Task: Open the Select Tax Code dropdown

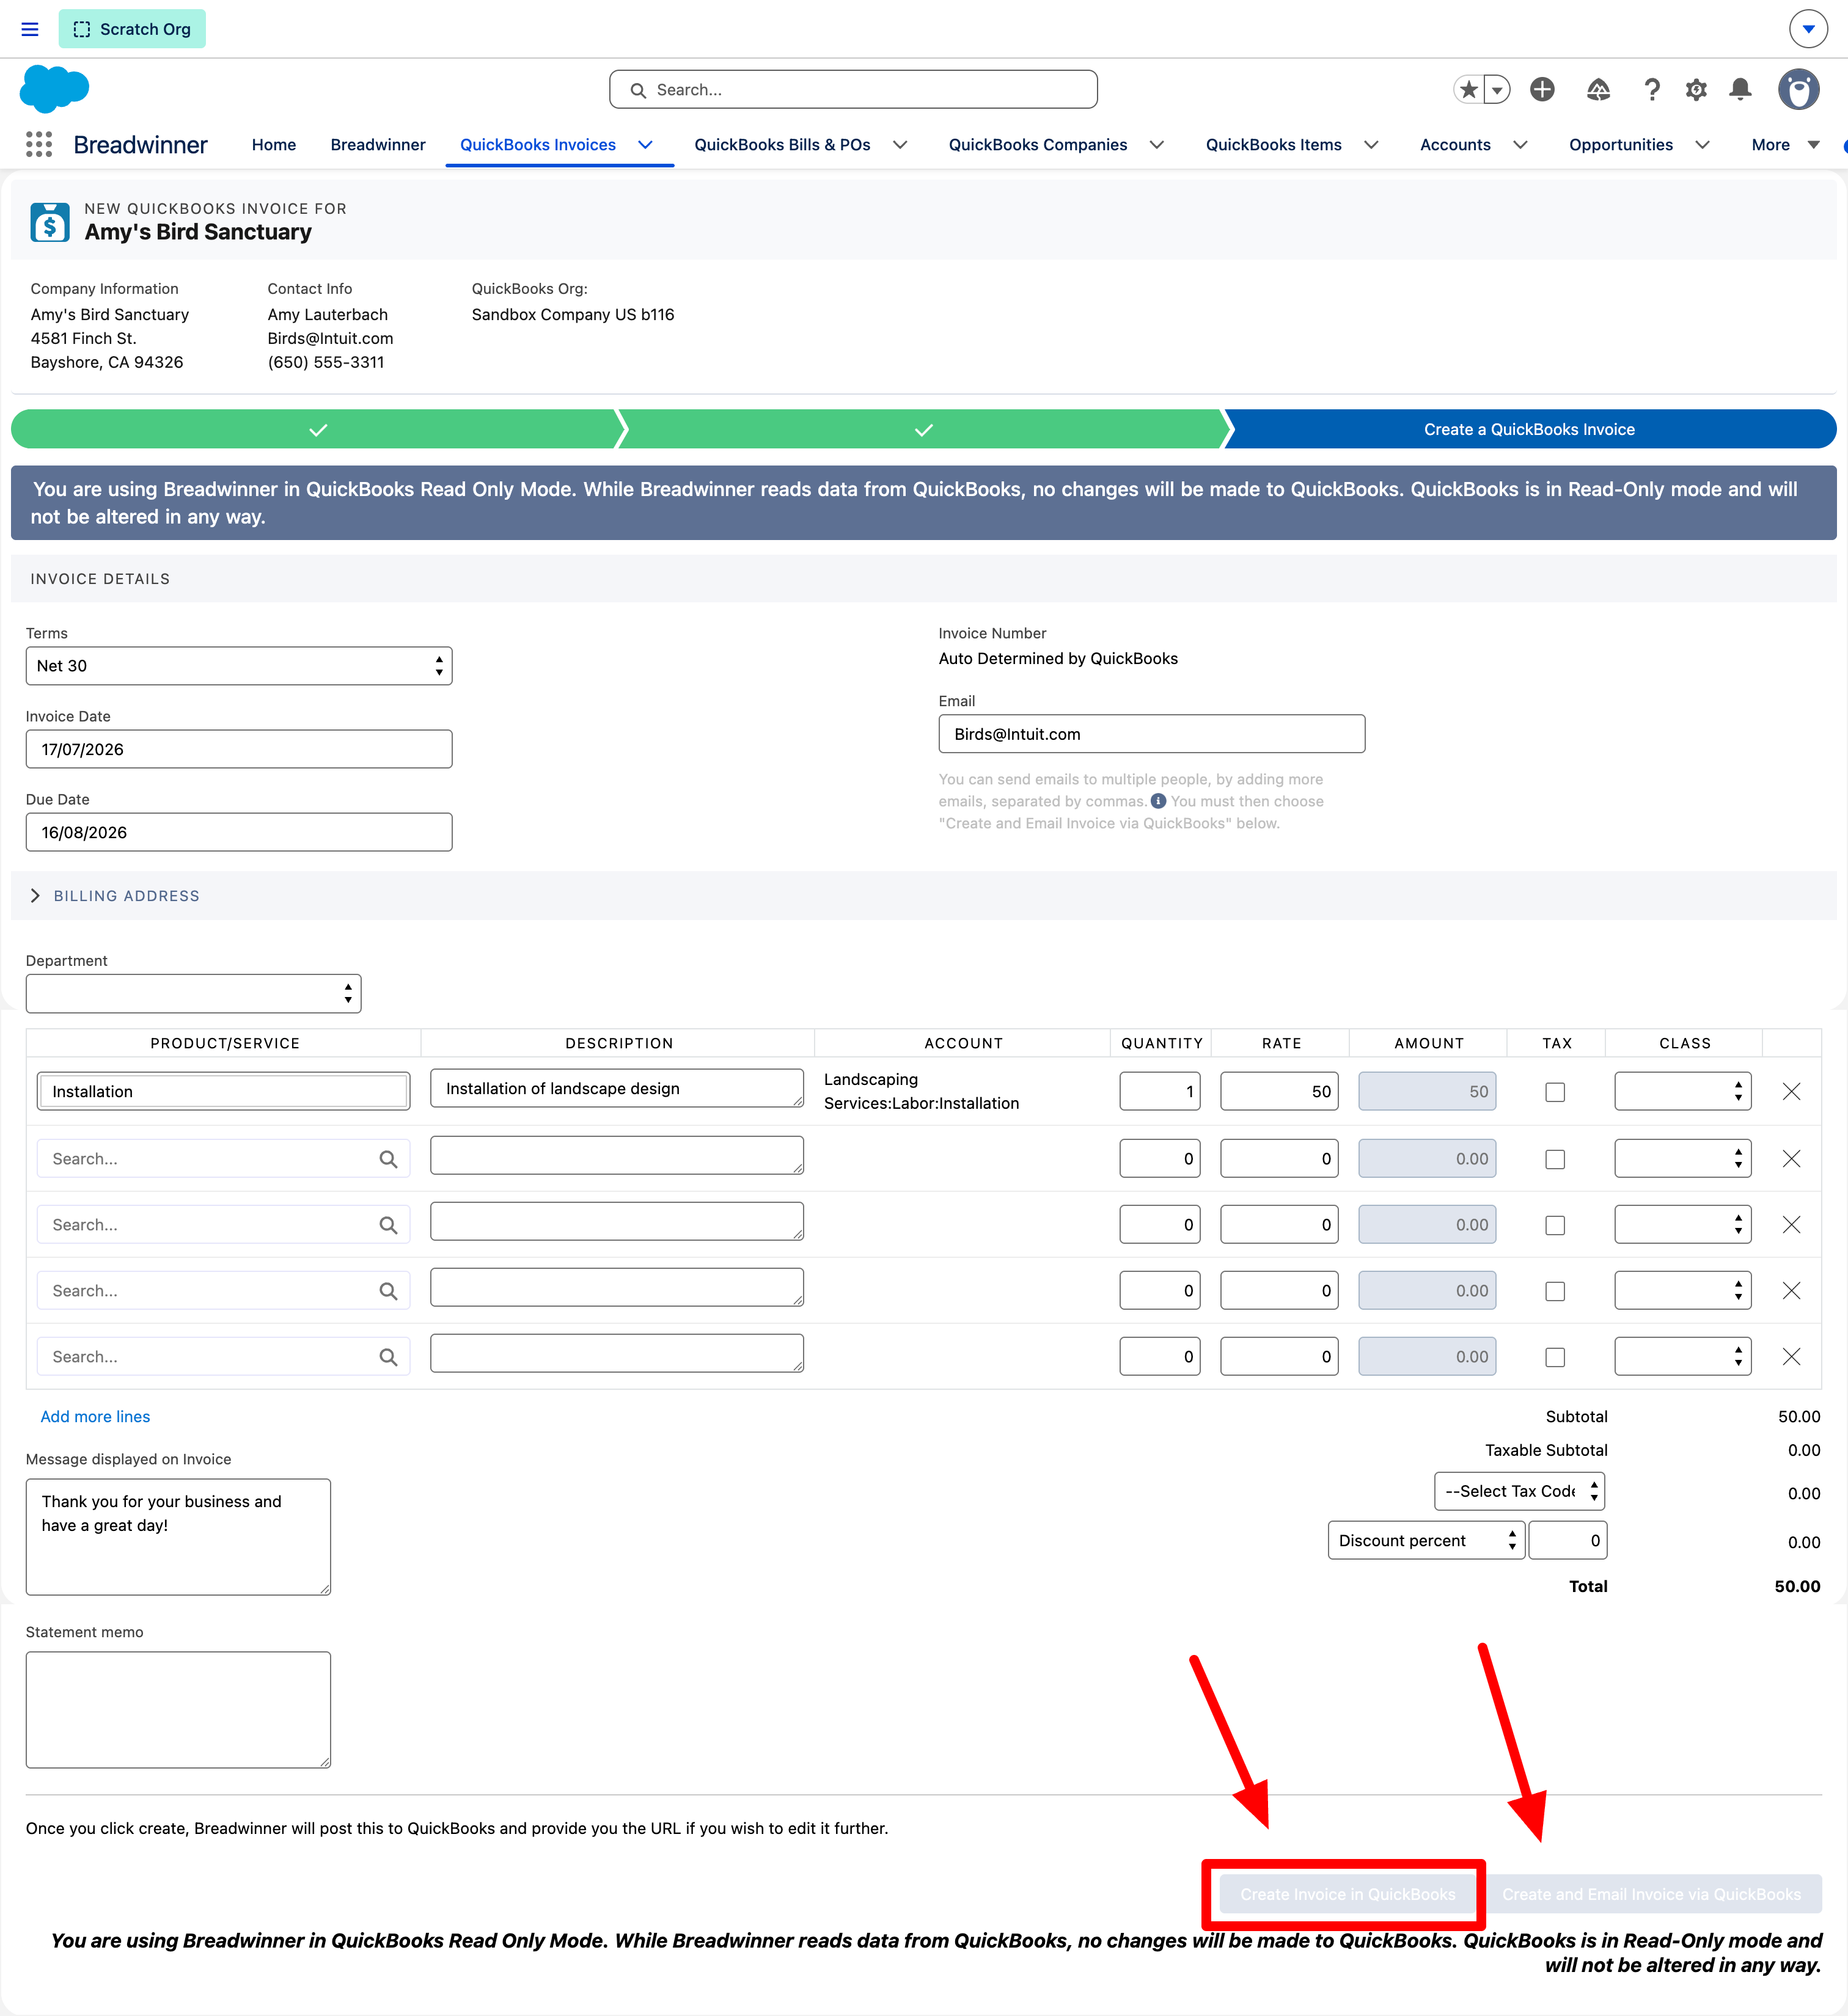Action: coord(1519,1491)
